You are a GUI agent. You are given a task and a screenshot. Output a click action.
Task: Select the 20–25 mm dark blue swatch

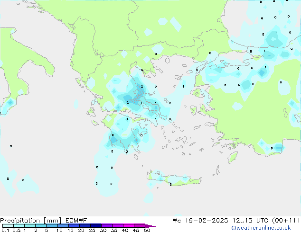[85, 226]
